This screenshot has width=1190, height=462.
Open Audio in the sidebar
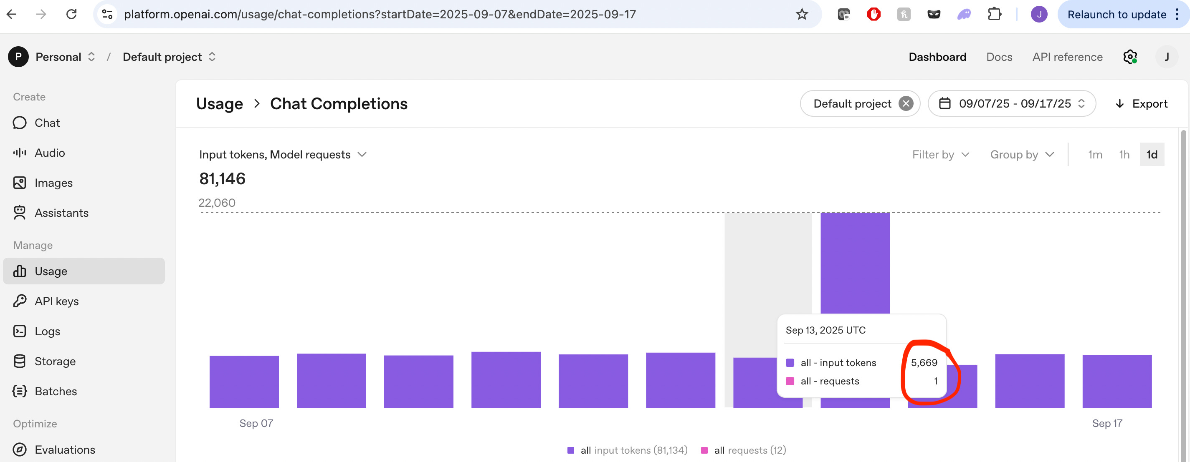pos(49,153)
